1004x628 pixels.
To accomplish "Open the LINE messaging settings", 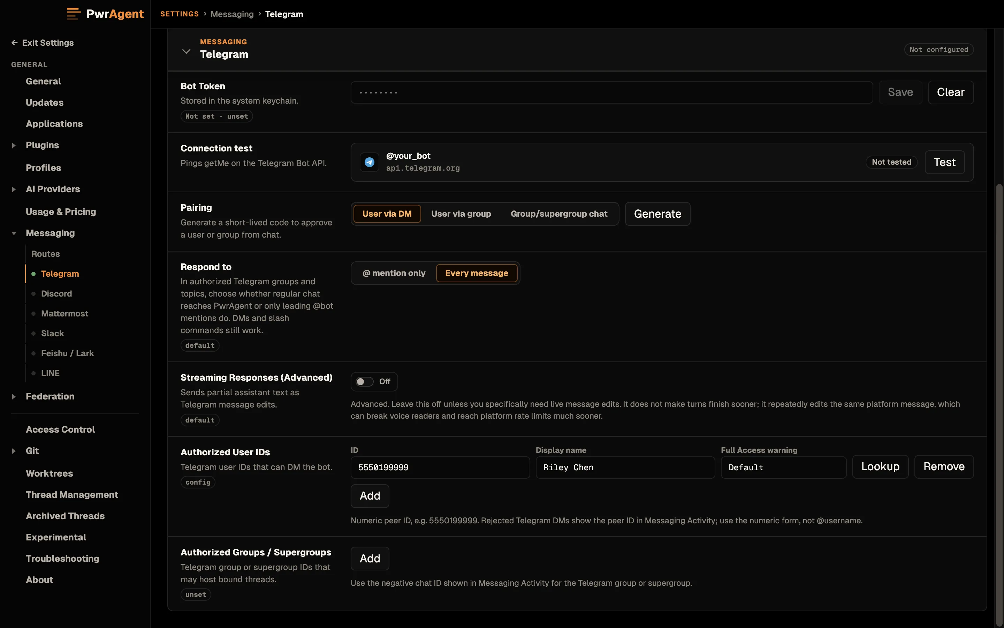I will tap(50, 373).
